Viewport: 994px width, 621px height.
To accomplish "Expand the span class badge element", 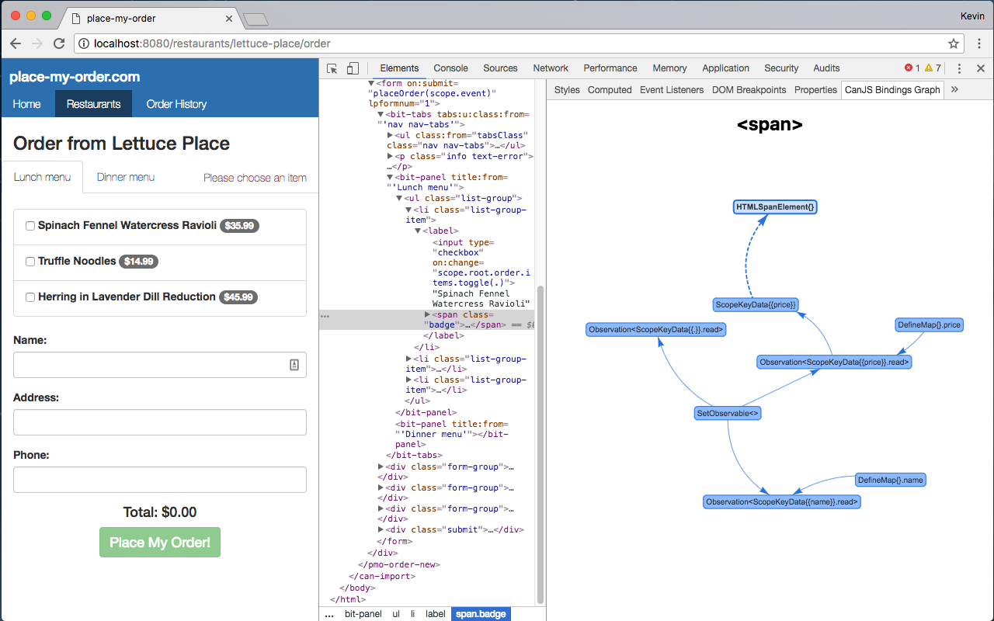I will pos(427,314).
